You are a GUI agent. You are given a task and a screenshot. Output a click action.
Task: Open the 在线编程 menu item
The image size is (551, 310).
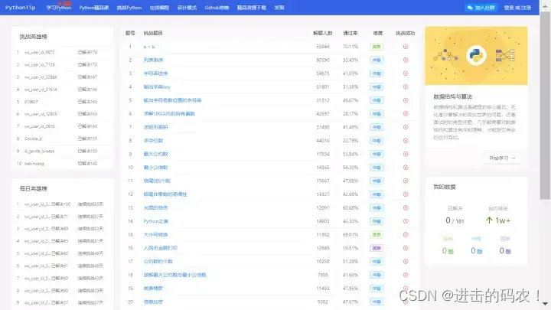pyautogui.click(x=159, y=8)
